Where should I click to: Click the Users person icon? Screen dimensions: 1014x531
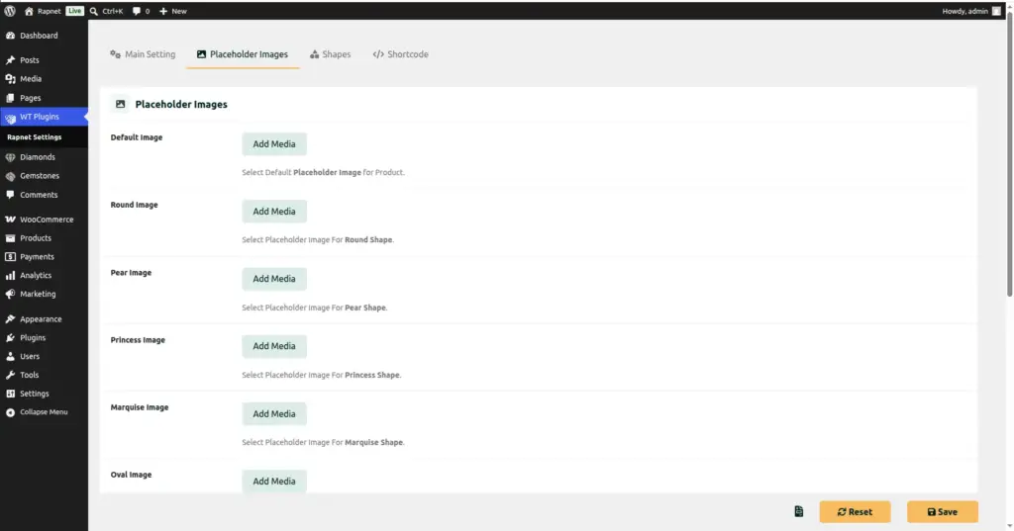10,357
